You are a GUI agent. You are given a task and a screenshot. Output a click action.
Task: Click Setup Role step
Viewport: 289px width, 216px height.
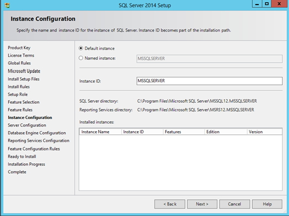pos(18,94)
